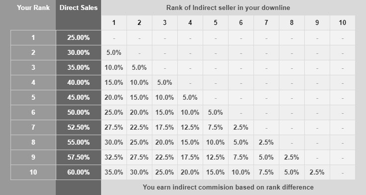Select downline rank column header 10
The height and width of the screenshot is (195, 366).
[343, 22]
